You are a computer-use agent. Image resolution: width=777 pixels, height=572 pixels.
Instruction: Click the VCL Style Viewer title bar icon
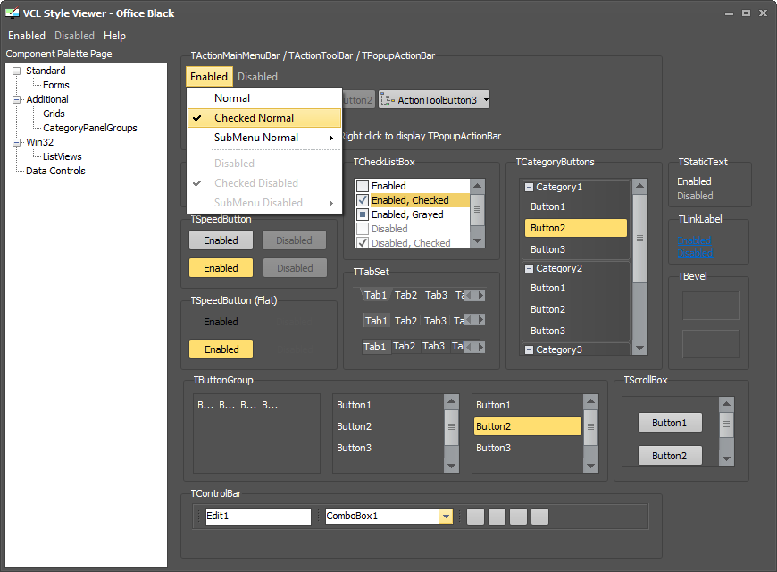pos(12,13)
